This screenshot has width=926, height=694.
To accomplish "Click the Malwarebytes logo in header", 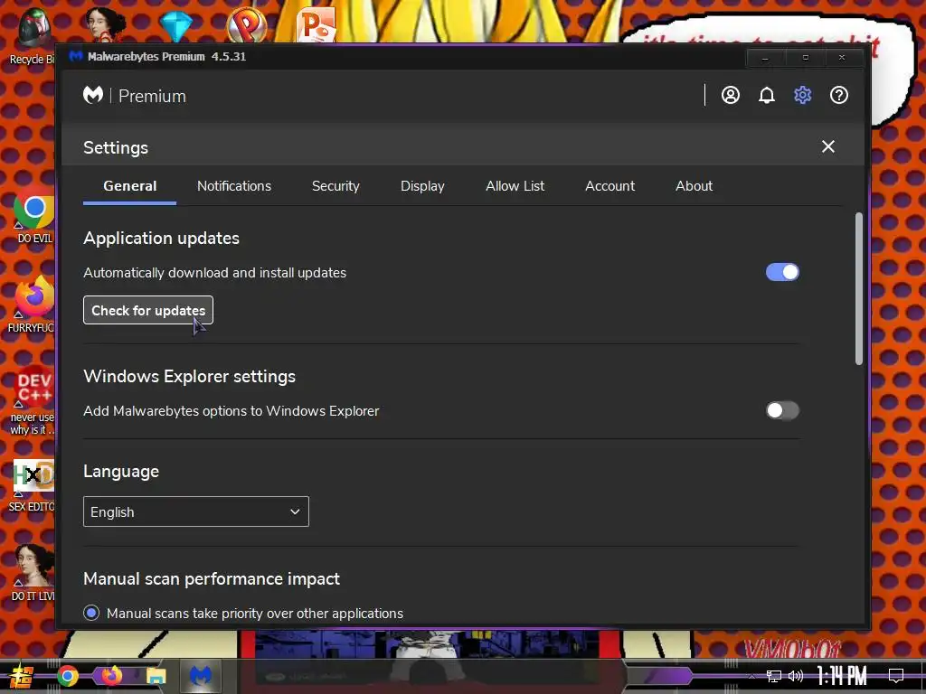I will coord(93,95).
